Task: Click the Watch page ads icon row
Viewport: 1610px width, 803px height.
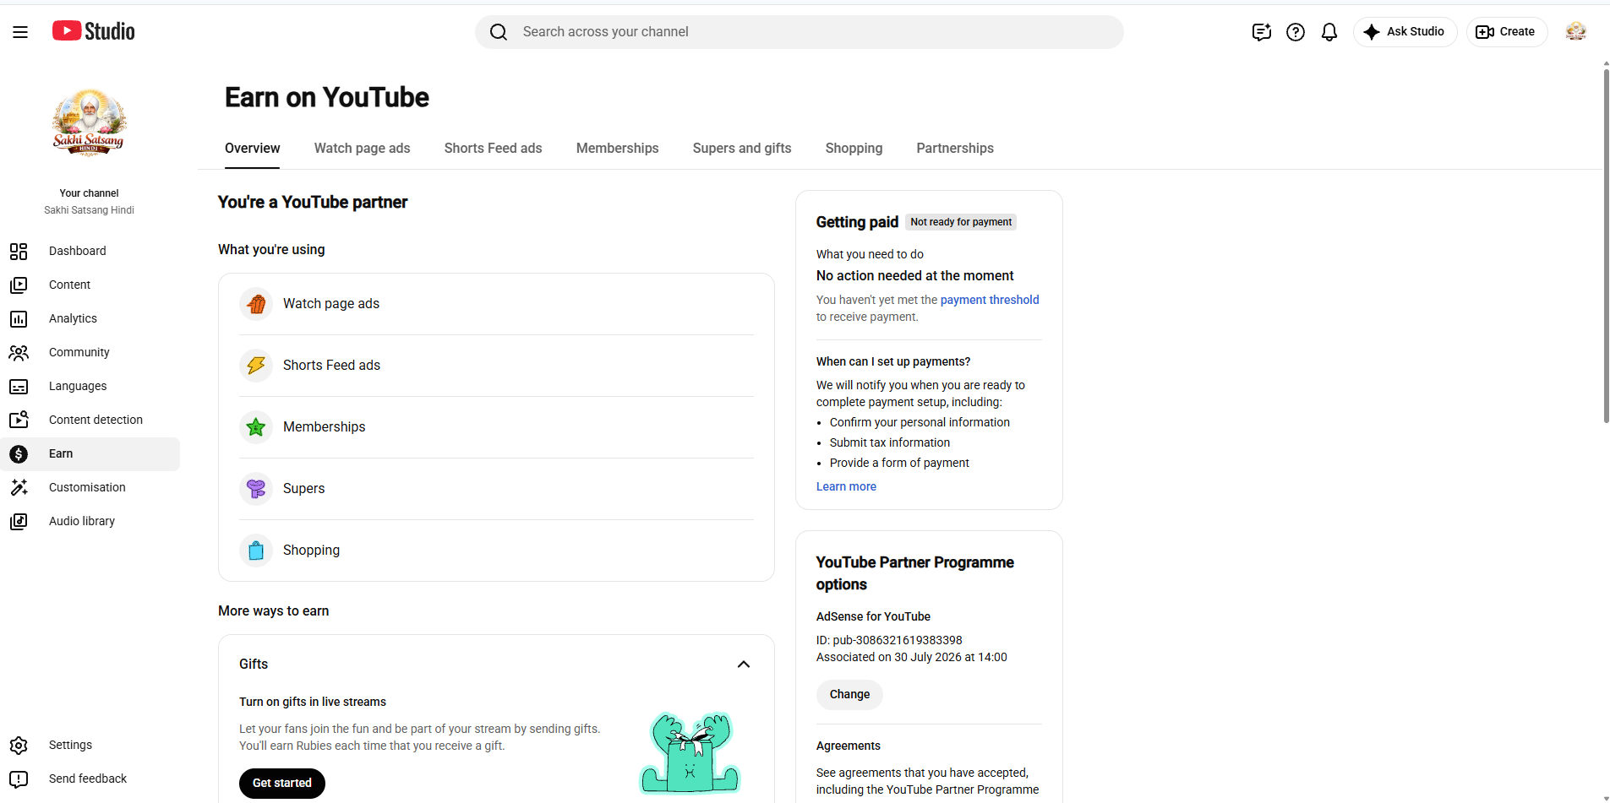Action: (x=496, y=304)
